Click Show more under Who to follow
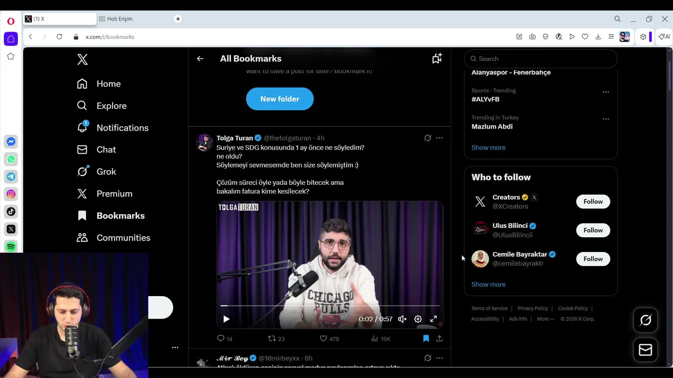Image resolution: width=673 pixels, height=378 pixels. 488,285
